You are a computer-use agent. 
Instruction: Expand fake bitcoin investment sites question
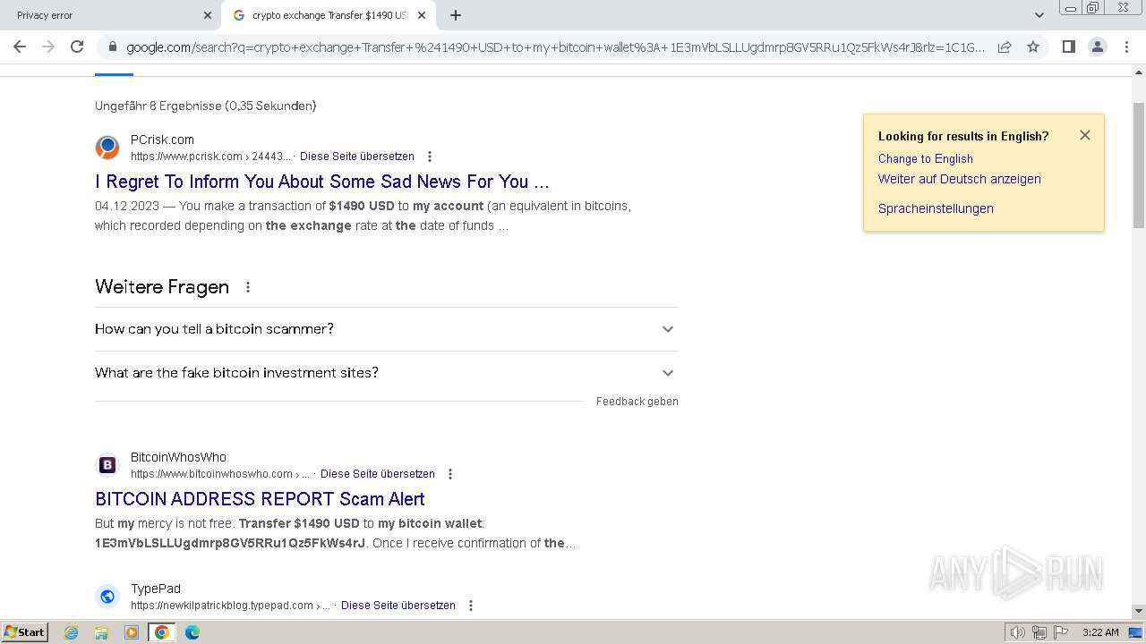pos(386,373)
